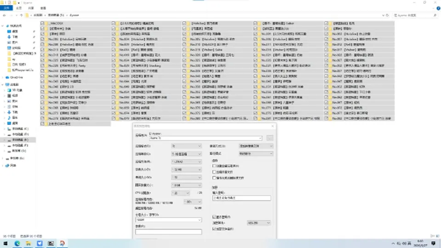Expand the recent locations arrow beside forward
Screen dimensions: 441x248
coord(17,15)
